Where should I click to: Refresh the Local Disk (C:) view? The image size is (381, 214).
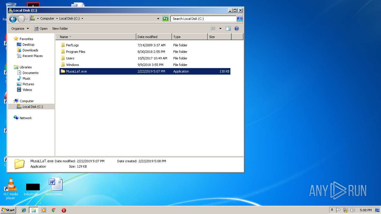point(165,19)
